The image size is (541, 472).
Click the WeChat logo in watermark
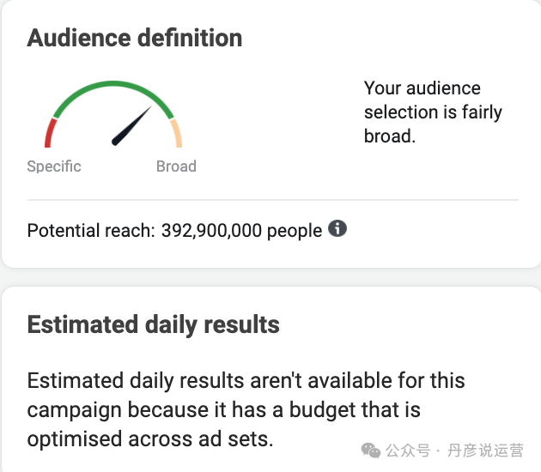[371, 451]
